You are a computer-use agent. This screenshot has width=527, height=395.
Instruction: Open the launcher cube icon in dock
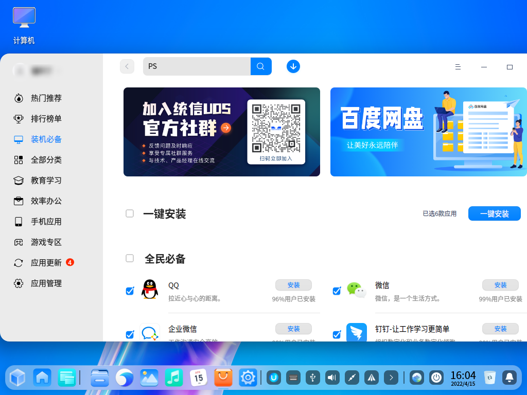coord(17,378)
